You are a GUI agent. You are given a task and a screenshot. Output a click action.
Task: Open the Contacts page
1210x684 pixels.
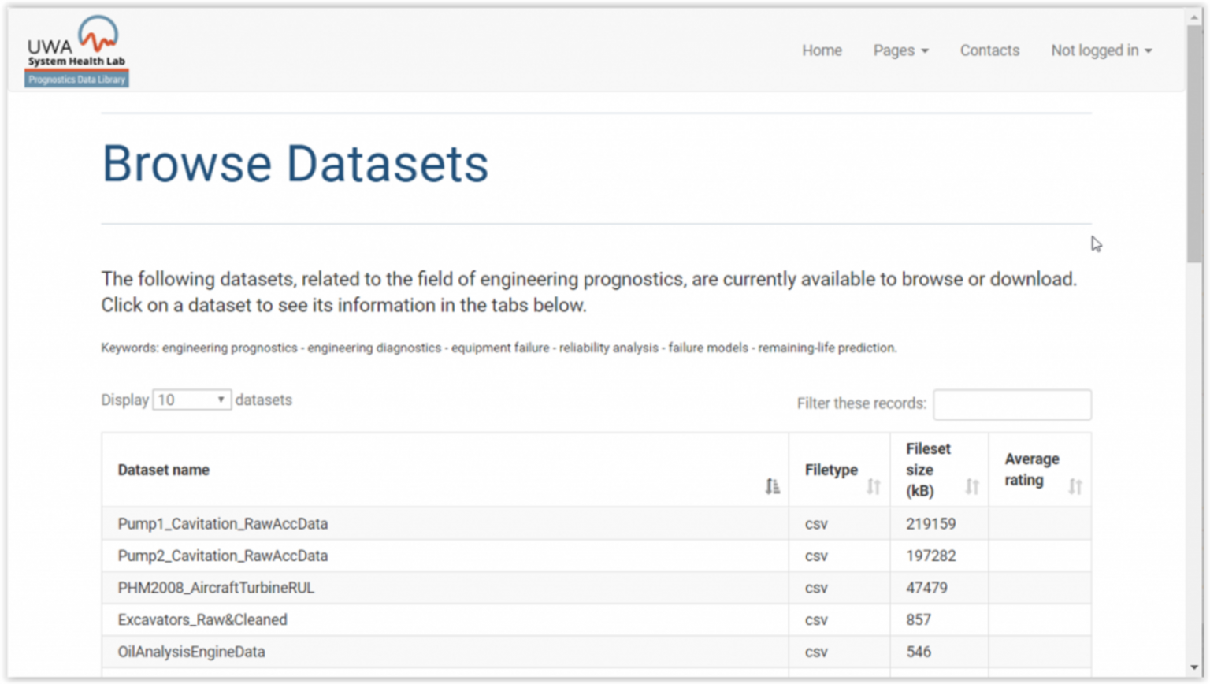pyautogui.click(x=989, y=50)
